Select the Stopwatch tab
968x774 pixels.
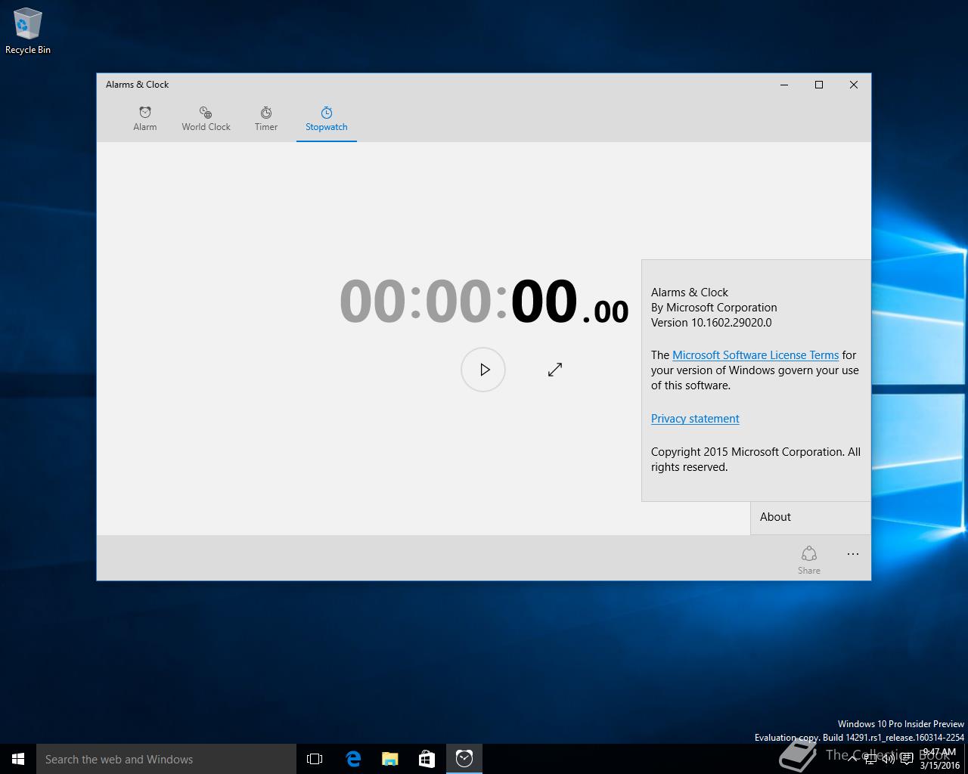point(327,119)
